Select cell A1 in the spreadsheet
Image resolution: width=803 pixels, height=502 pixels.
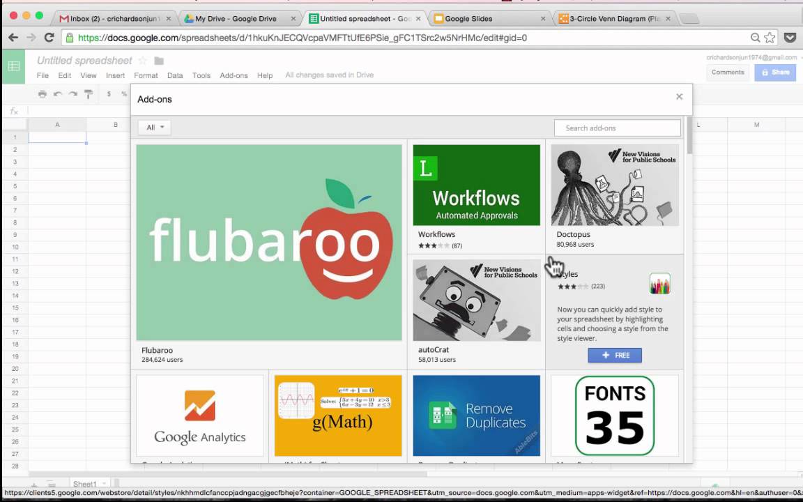tap(57, 137)
